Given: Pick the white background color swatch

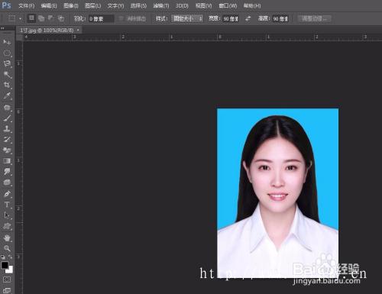Looking at the screenshot, I should (10, 270).
